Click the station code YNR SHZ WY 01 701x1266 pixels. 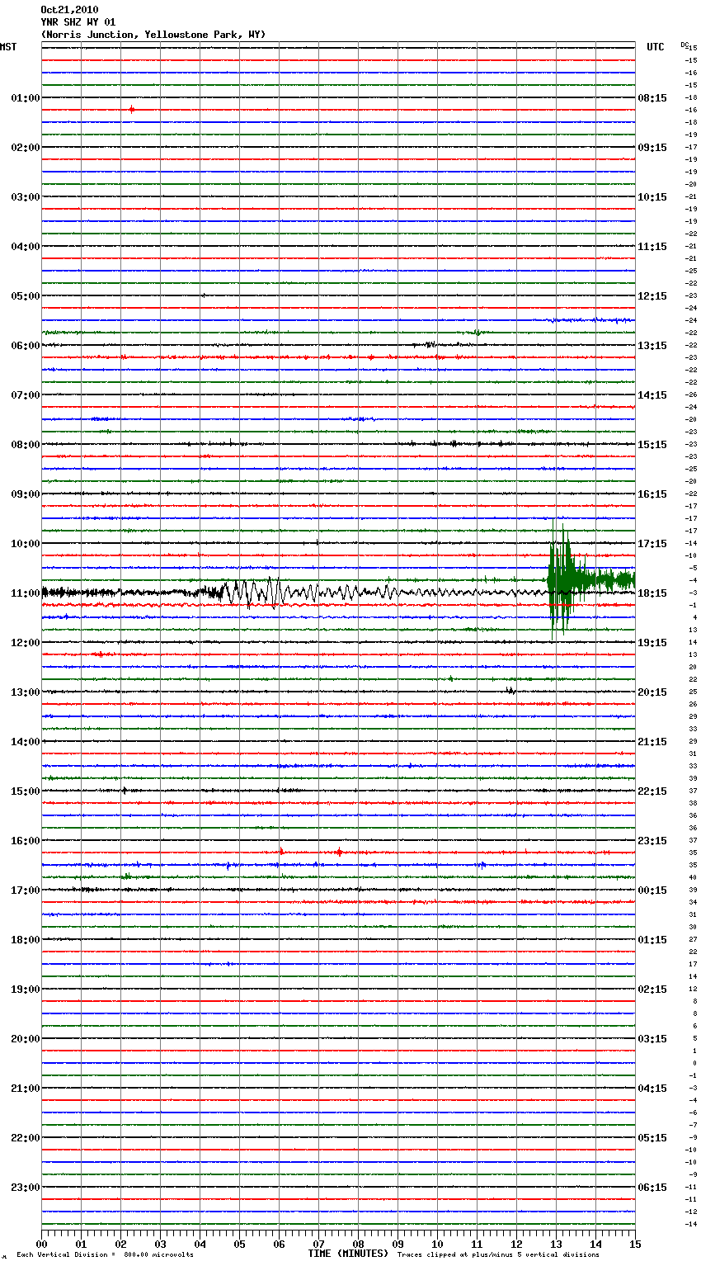coord(78,22)
